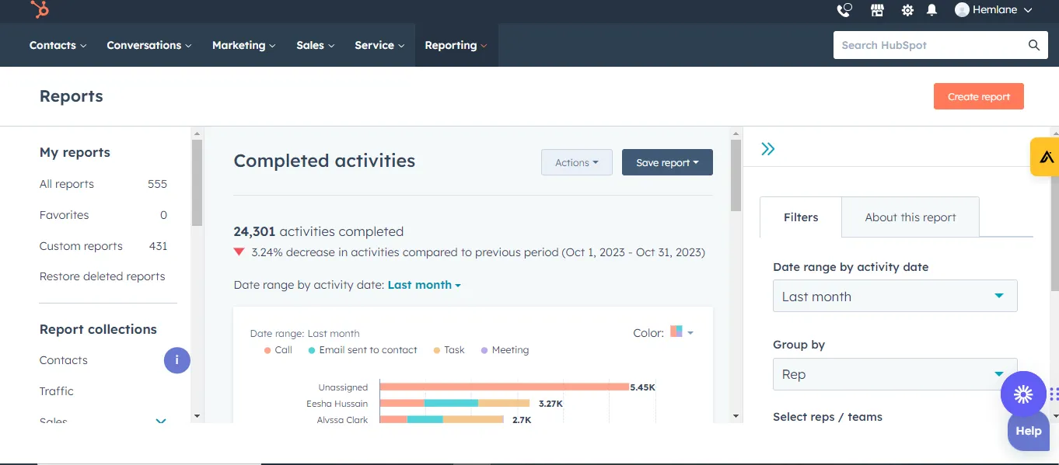1059x465 pixels.
Task: Open the chart Color palette picker
Action: pyautogui.click(x=680, y=332)
